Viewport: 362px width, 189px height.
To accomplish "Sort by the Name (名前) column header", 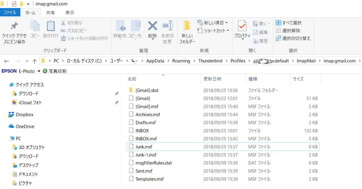I will click(163, 79).
